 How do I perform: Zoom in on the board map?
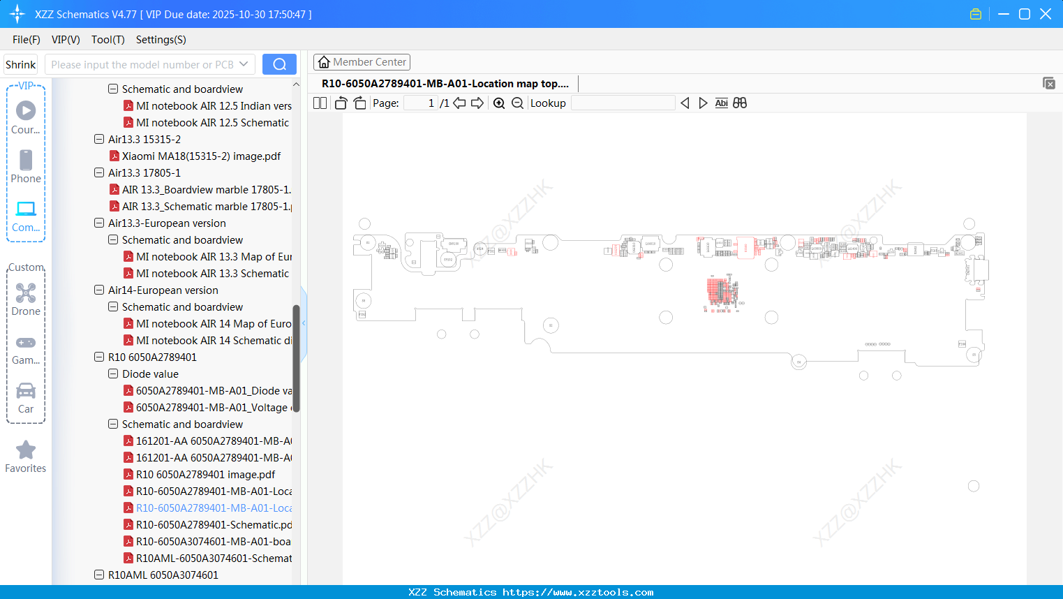click(499, 103)
